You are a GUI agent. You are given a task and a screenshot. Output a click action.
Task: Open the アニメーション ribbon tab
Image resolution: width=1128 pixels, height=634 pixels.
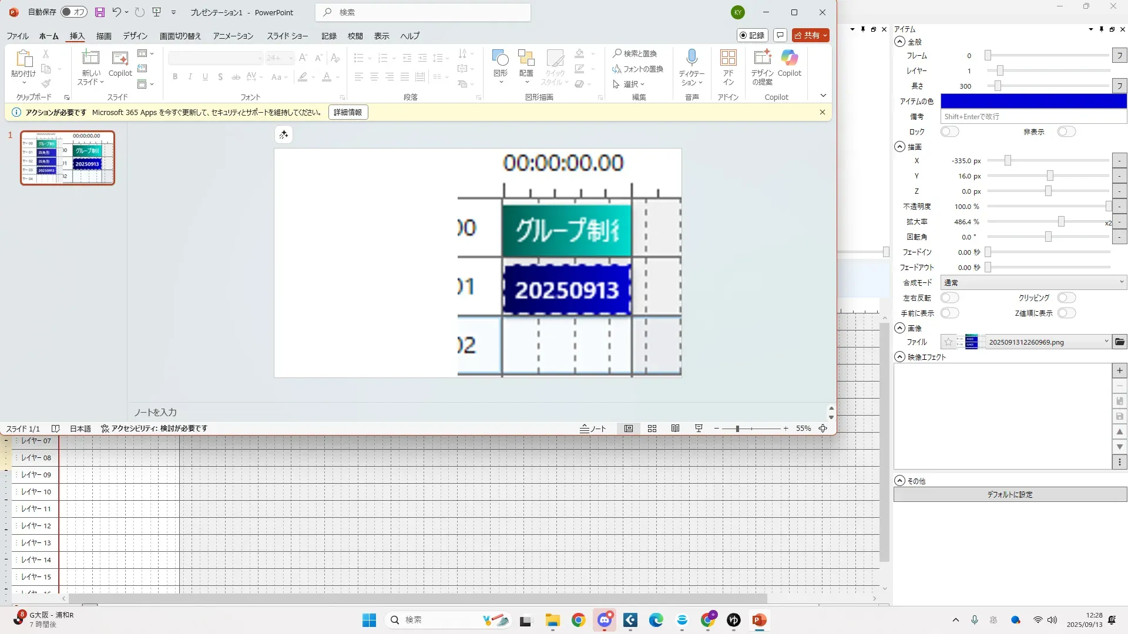(x=233, y=36)
